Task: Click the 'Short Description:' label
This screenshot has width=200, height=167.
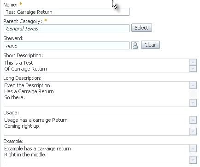Action: click(23, 55)
